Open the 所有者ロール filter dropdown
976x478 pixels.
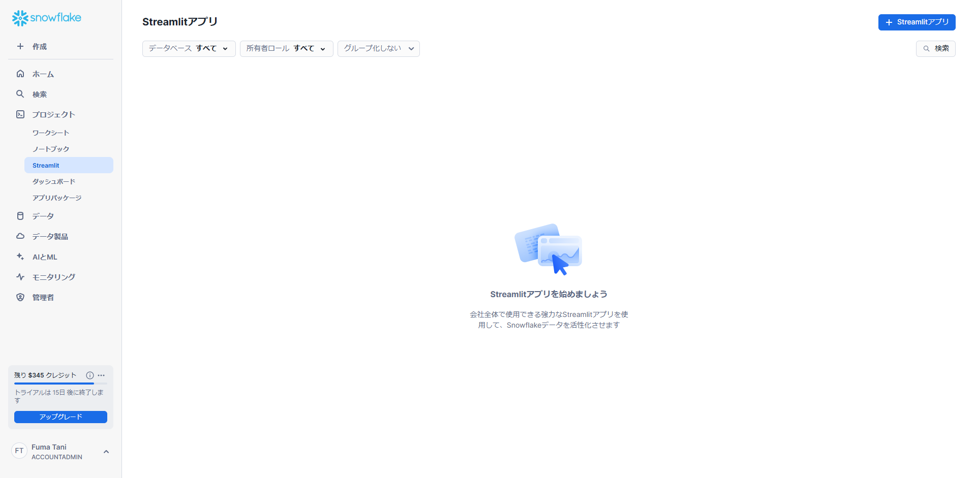[286, 48]
